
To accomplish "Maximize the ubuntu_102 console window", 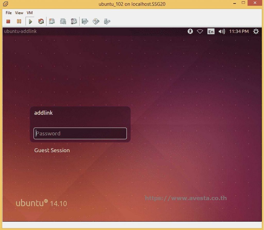I will pyautogui.click(x=243, y=3).
